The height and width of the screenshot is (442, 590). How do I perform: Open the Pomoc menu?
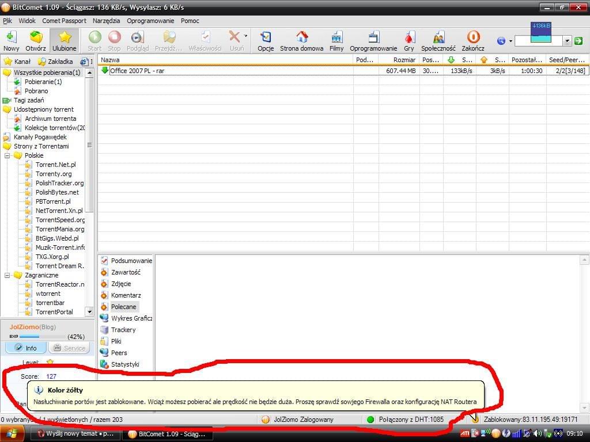190,21
